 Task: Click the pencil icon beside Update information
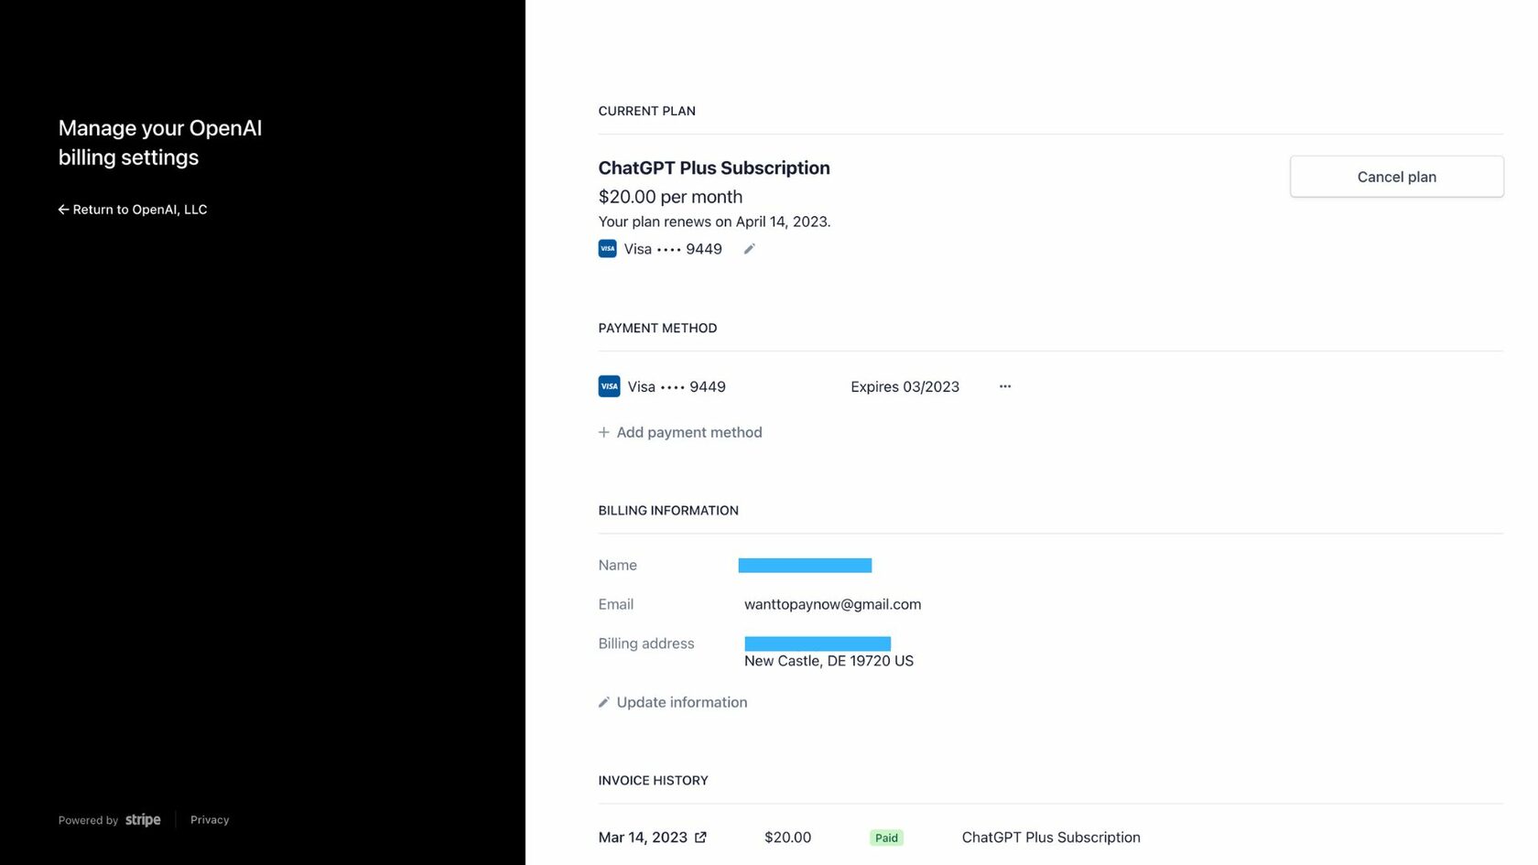[603, 702]
